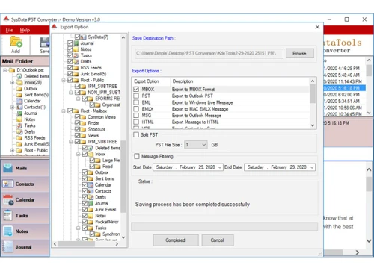Viewport: 374px width, 280px height.
Task: Click the Save Destination Path field
Action: pyautogui.click(x=209, y=53)
